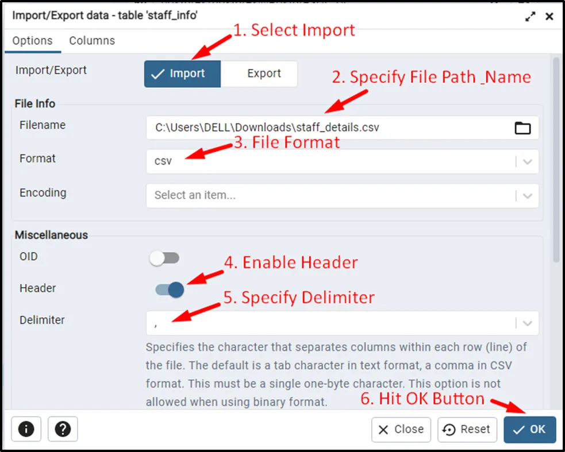
Task: Open the Encoding dropdown list
Action: (528, 196)
